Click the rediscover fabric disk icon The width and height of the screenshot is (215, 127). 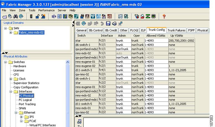click(10, 16)
